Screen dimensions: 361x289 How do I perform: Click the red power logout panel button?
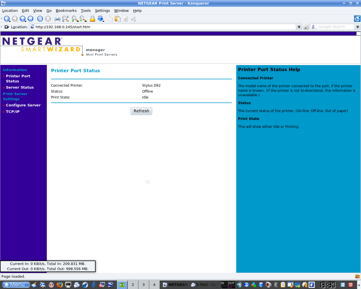tap(351, 285)
